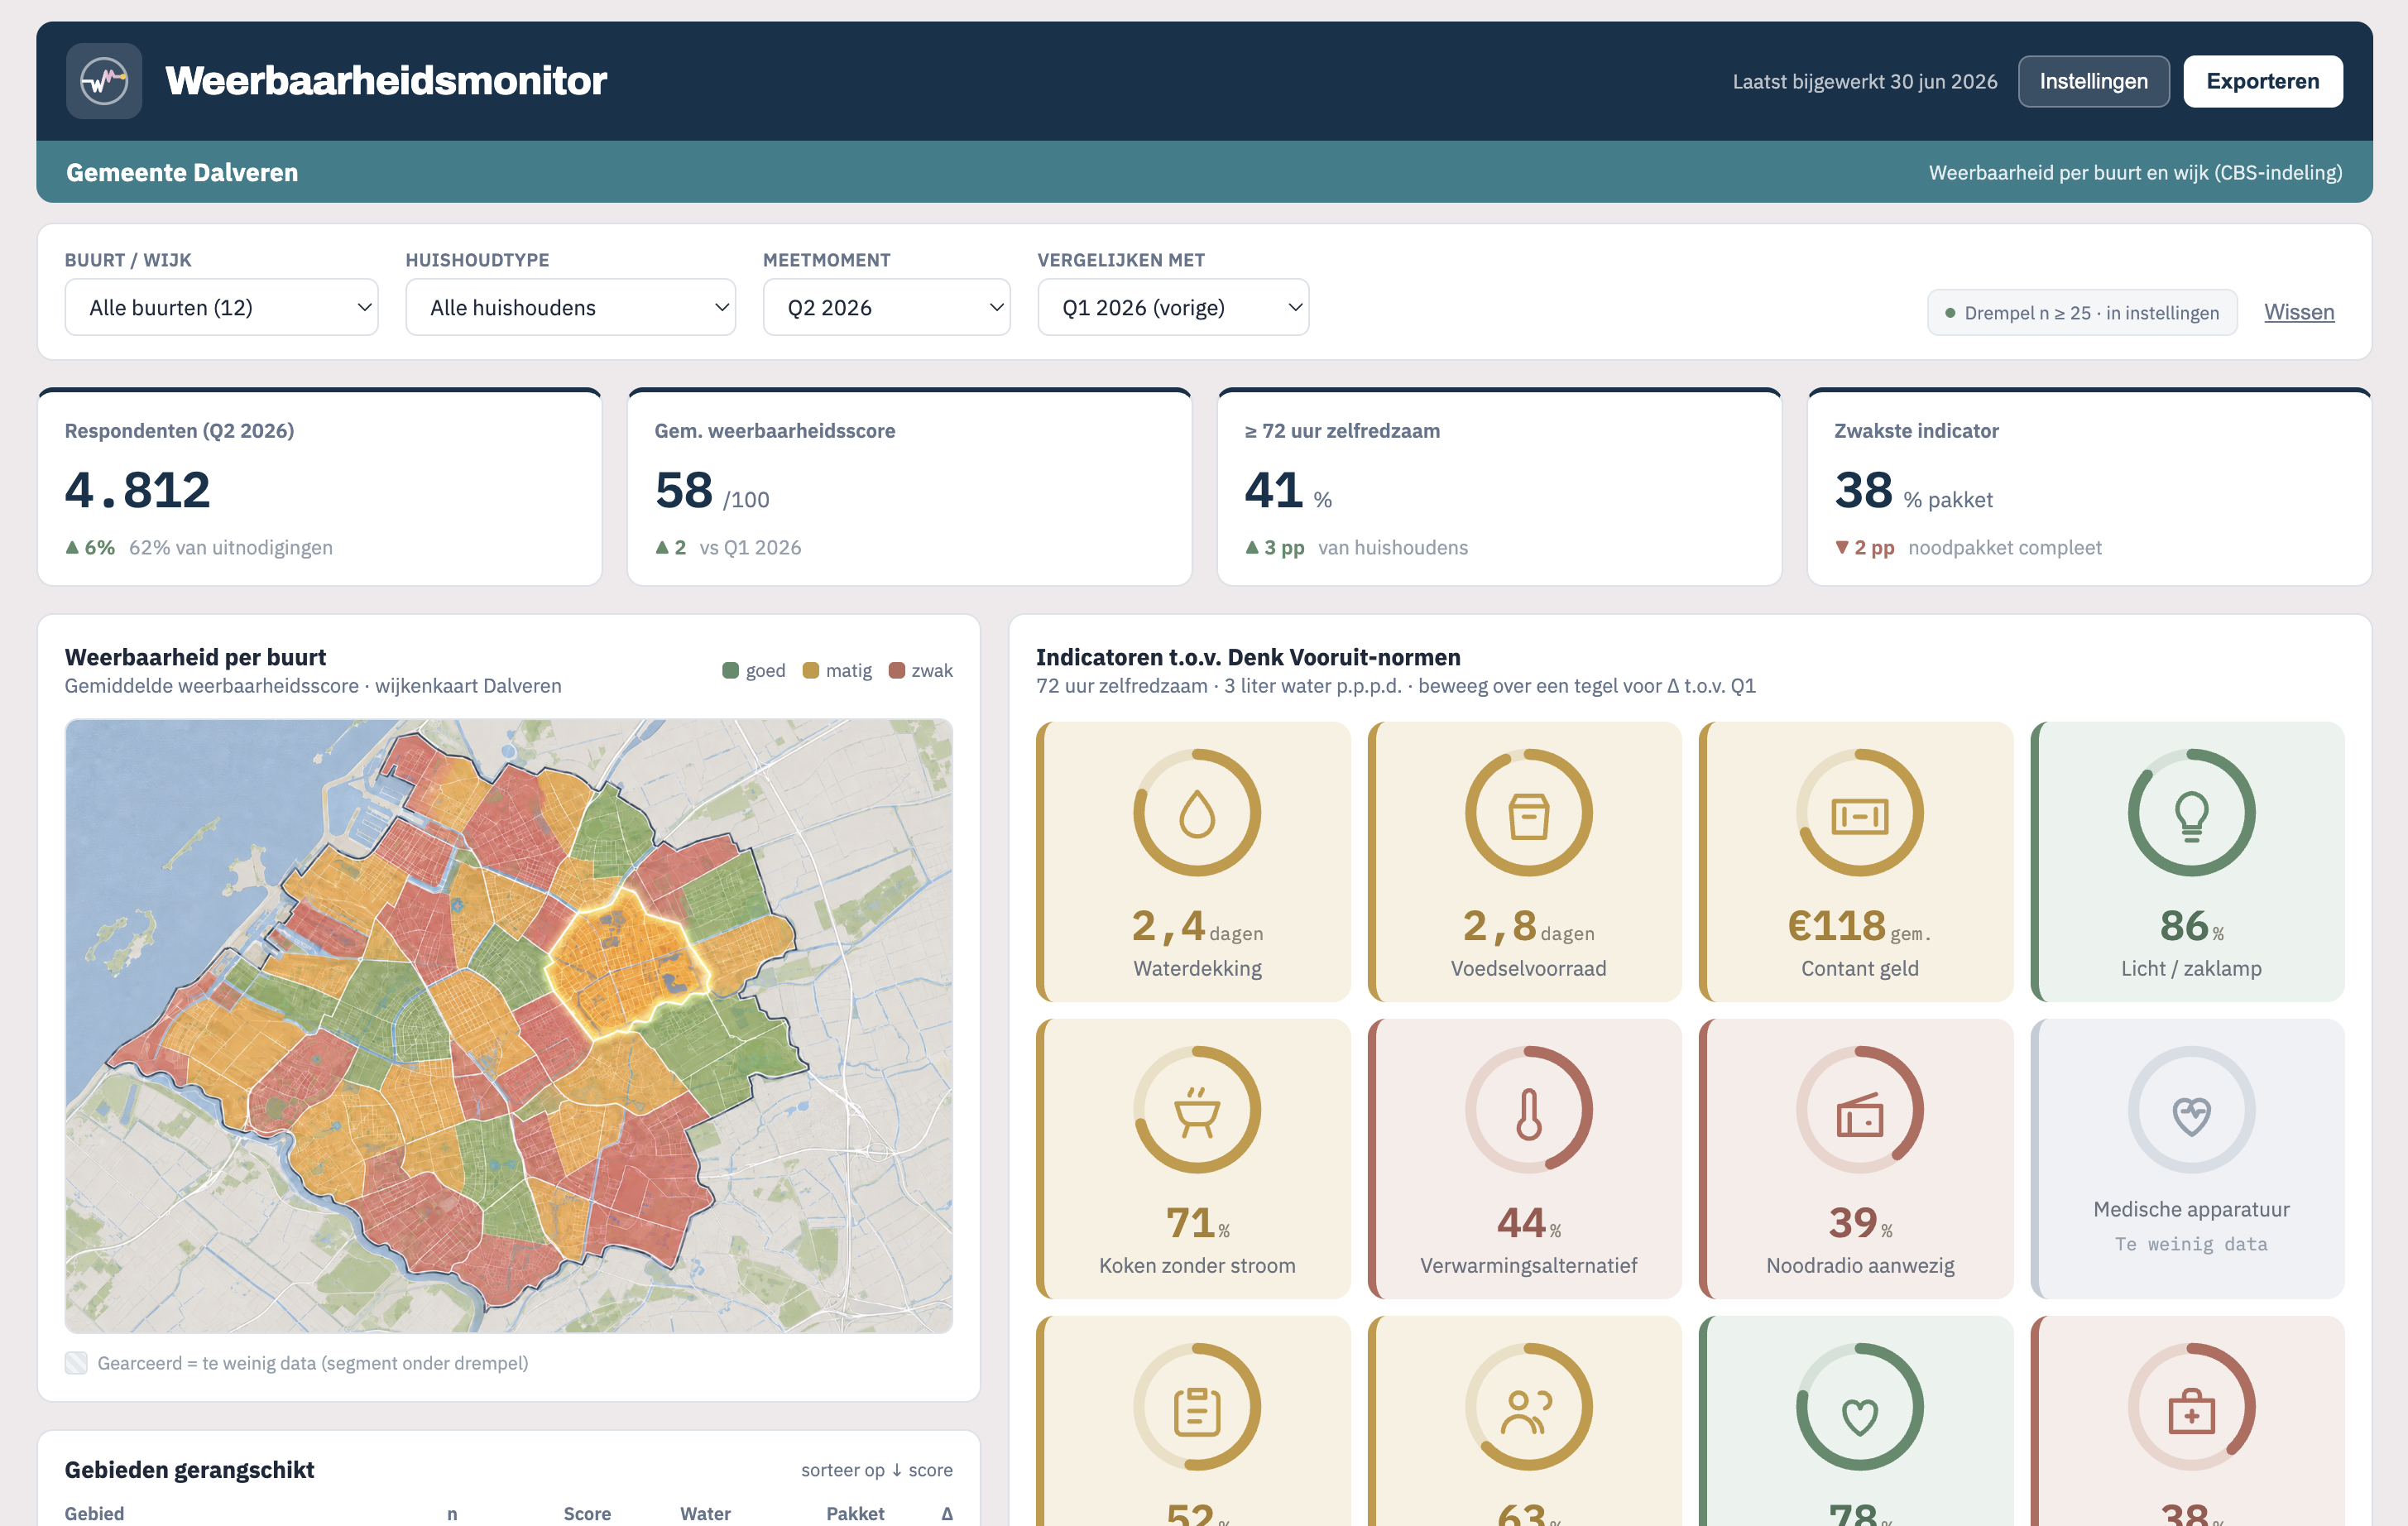The image size is (2408, 1526).
Task: Click the Laatst bijgewerkt 30 jun 2026 text
Action: coord(1864,81)
